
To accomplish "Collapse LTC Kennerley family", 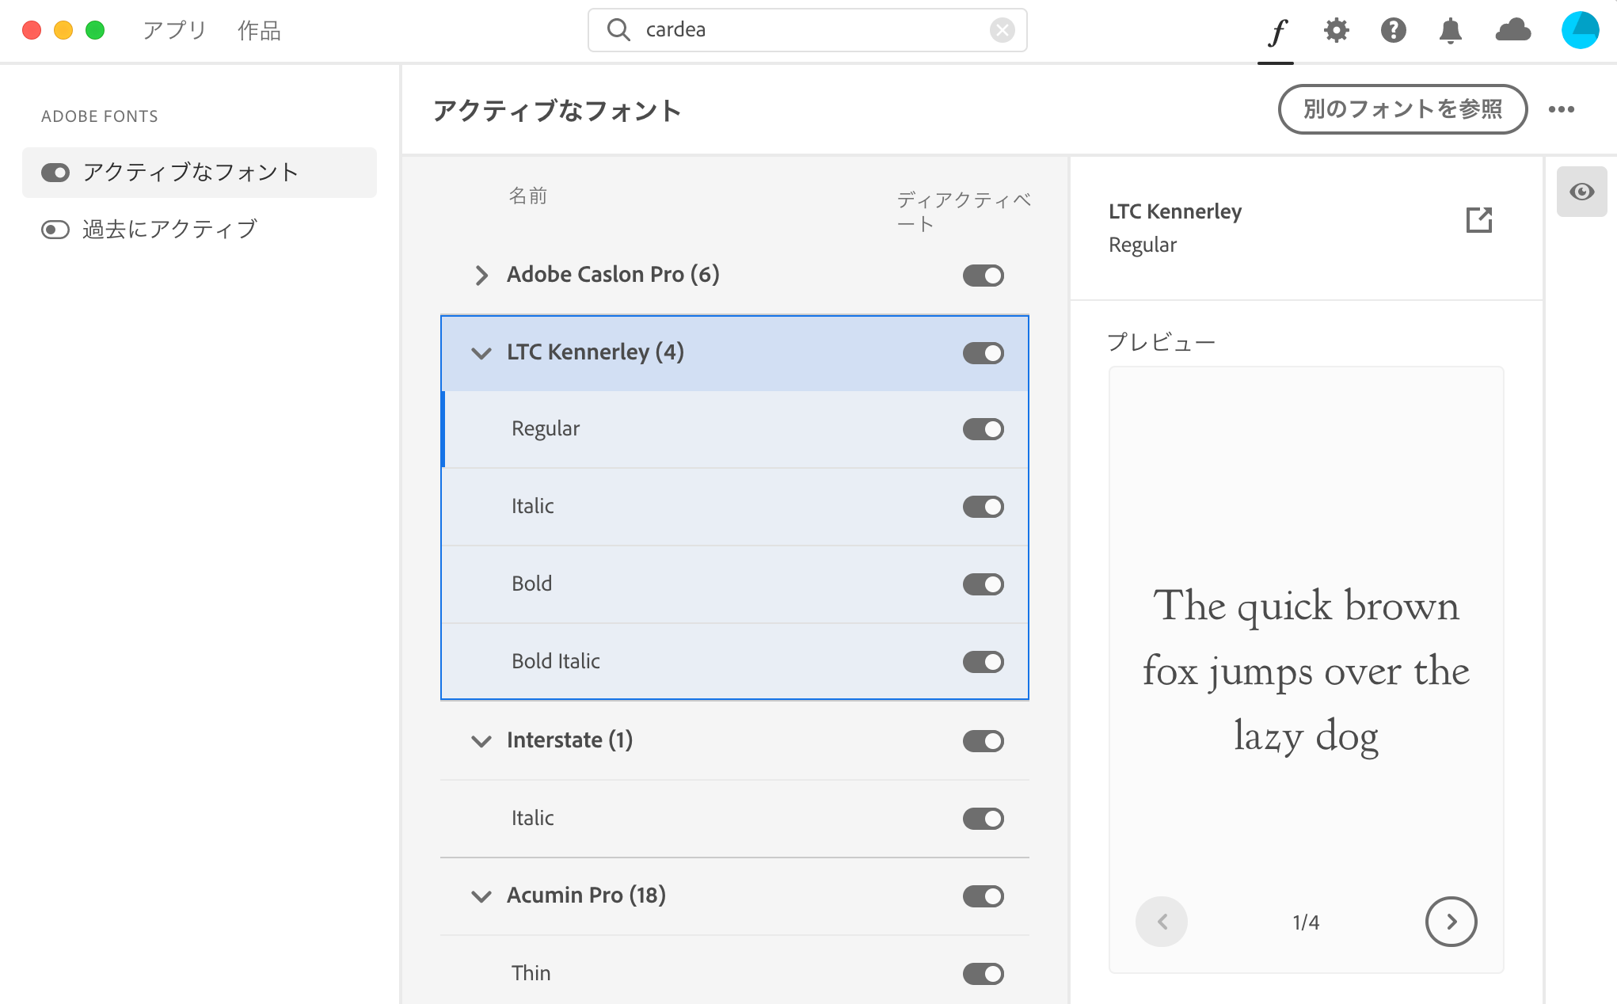I will pyautogui.click(x=481, y=353).
